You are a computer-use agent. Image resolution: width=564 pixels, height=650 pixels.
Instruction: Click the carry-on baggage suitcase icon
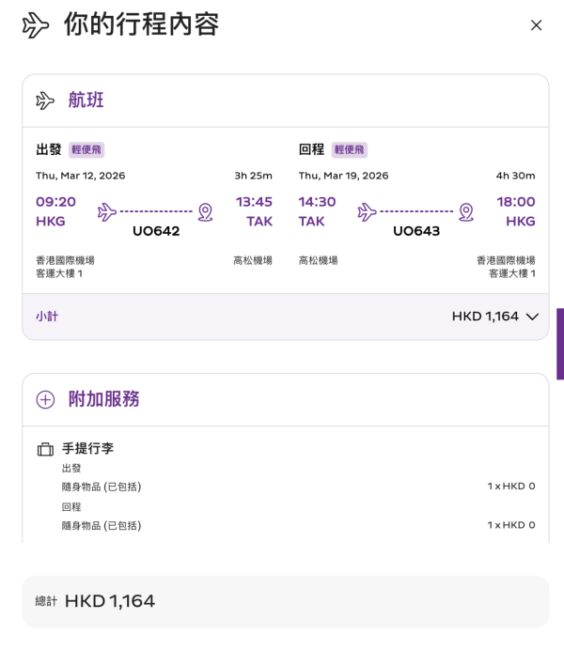[x=45, y=449]
